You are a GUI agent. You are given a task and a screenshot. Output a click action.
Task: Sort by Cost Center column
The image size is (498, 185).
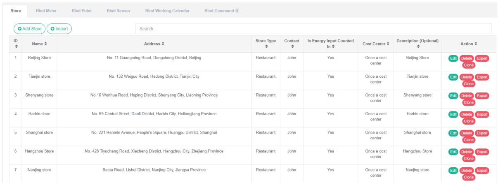coord(375,44)
